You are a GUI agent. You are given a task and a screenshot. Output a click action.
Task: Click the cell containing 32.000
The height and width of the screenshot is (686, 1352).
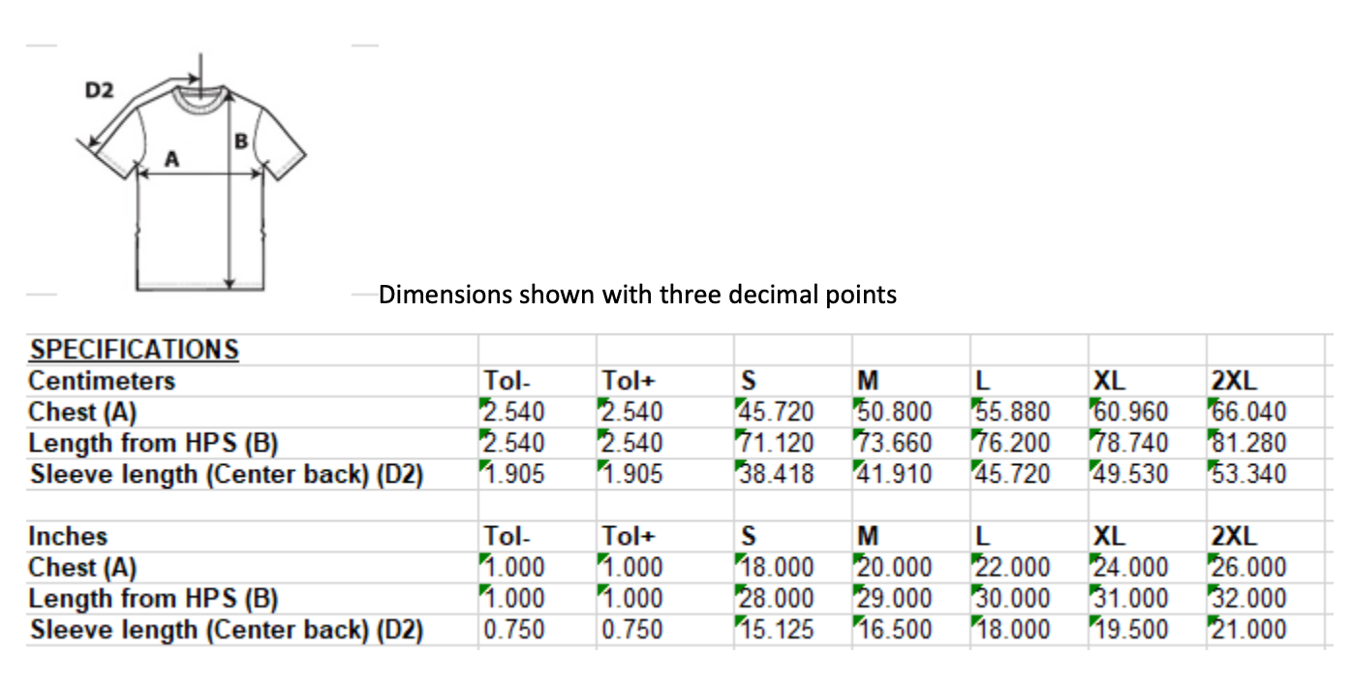click(x=1249, y=599)
